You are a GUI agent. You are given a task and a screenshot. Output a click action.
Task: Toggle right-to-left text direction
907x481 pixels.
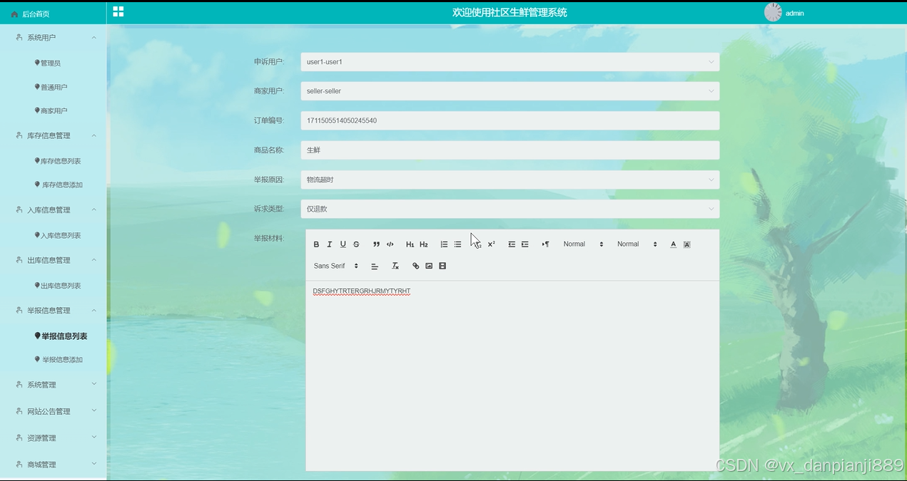[x=545, y=244]
